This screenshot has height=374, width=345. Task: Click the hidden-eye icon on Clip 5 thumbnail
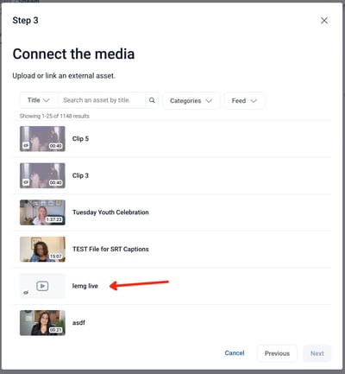26,145
